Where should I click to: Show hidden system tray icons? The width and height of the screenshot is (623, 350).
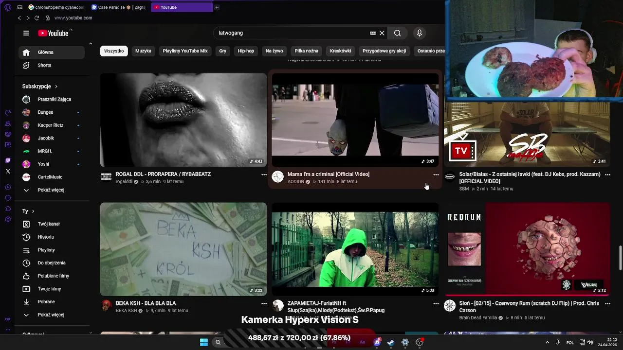pyautogui.click(x=548, y=342)
